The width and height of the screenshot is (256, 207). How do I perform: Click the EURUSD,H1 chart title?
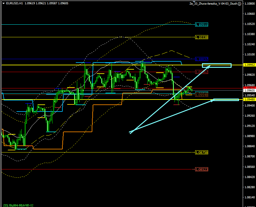point(14,3)
